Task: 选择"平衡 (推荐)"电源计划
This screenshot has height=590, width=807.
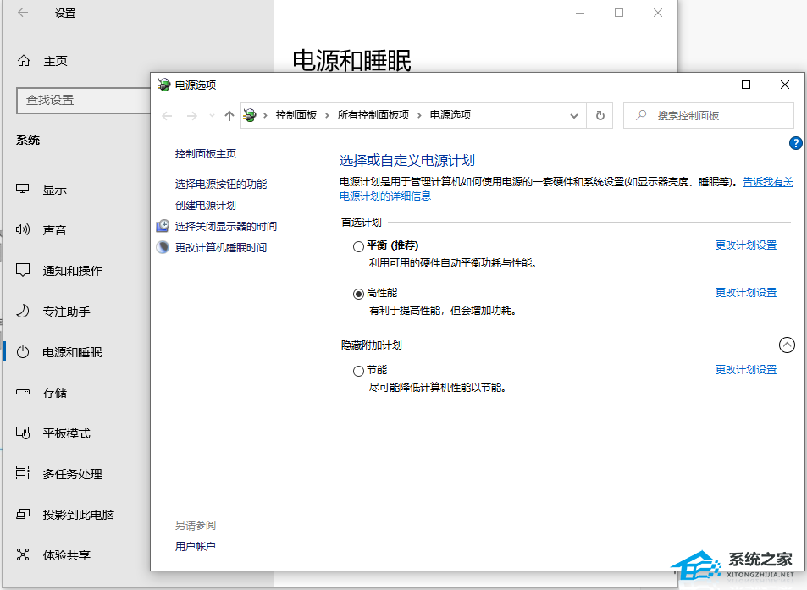Action: [x=358, y=245]
